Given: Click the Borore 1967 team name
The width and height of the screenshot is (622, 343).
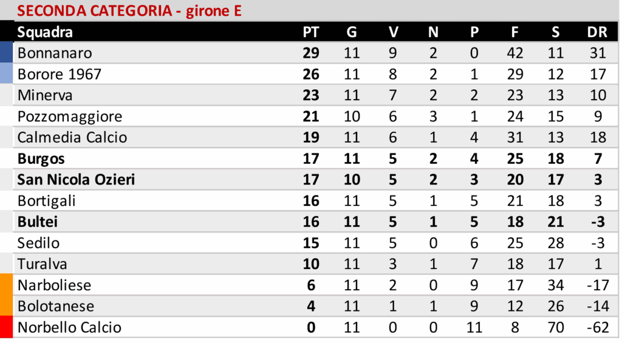Looking at the screenshot, I should click(x=60, y=75).
